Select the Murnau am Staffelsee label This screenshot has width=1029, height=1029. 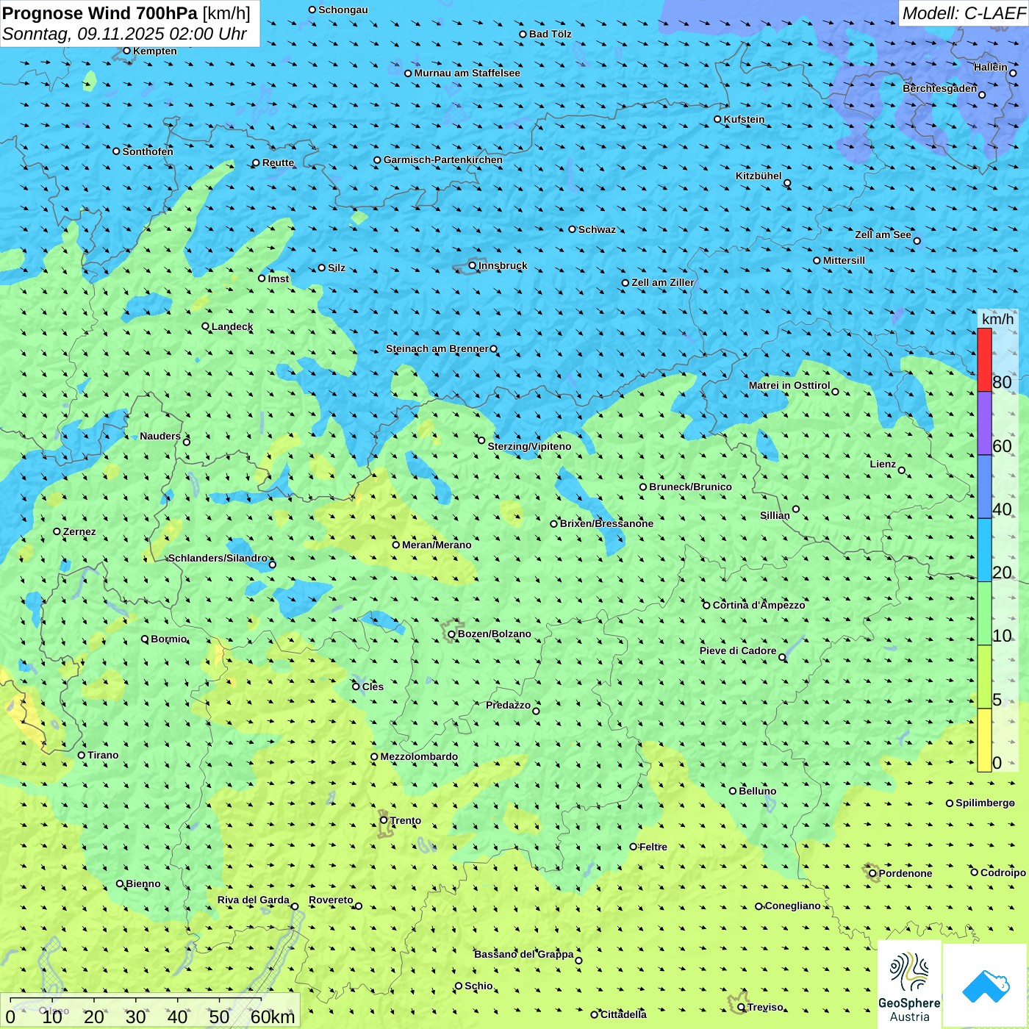coord(467,73)
